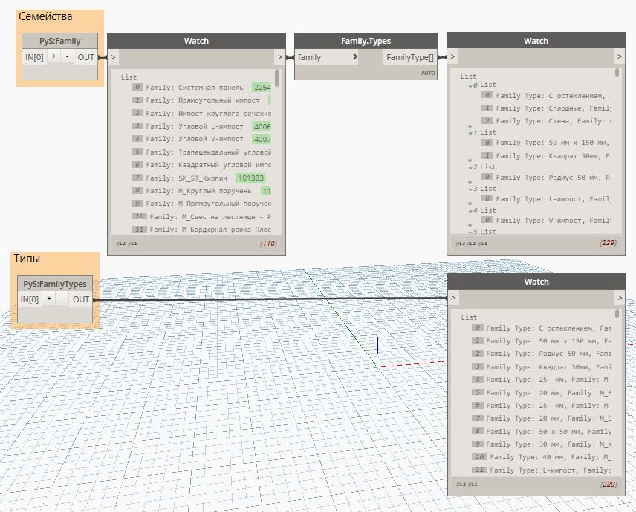Click the PyS:FamilyTypes node header
This screenshot has width=636, height=512.
tap(55, 284)
